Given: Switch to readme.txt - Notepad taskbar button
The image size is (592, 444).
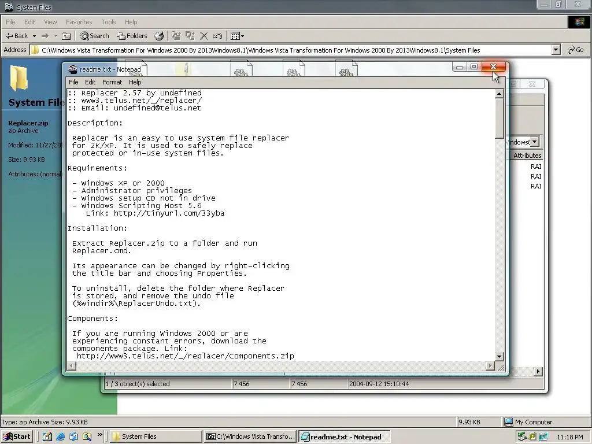Looking at the screenshot, I should tap(345, 436).
